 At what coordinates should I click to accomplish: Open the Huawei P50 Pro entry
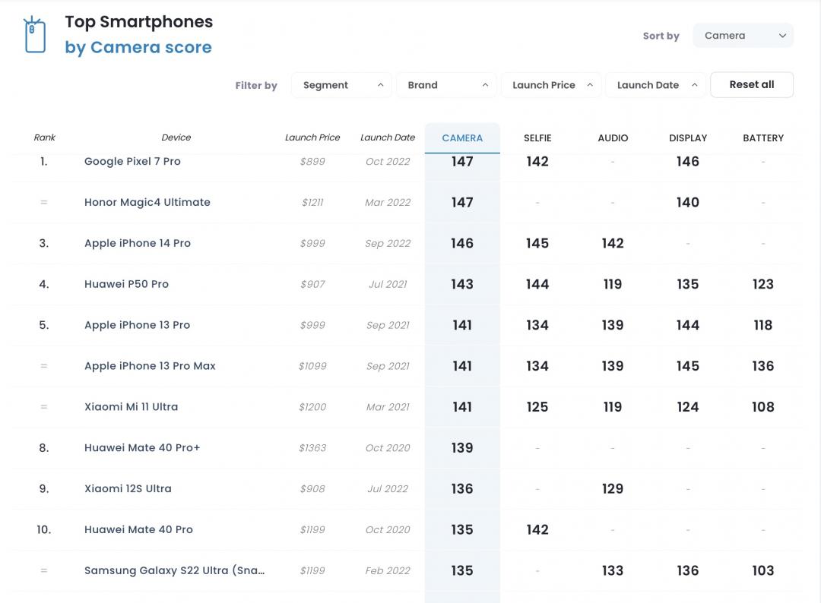tap(126, 284)
